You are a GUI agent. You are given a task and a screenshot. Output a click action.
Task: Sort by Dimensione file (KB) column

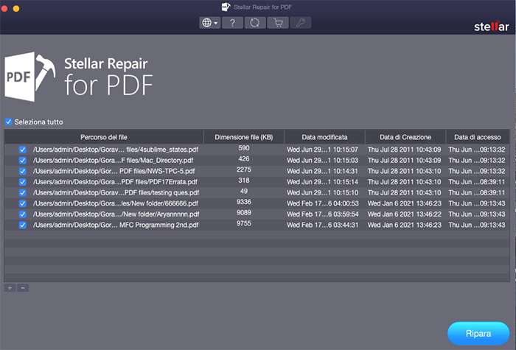point(244,137)
